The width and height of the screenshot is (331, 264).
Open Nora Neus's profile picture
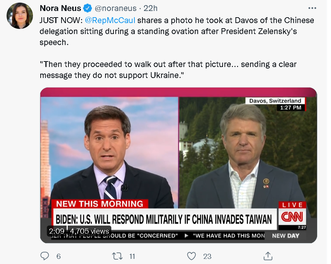pos(20,16)
